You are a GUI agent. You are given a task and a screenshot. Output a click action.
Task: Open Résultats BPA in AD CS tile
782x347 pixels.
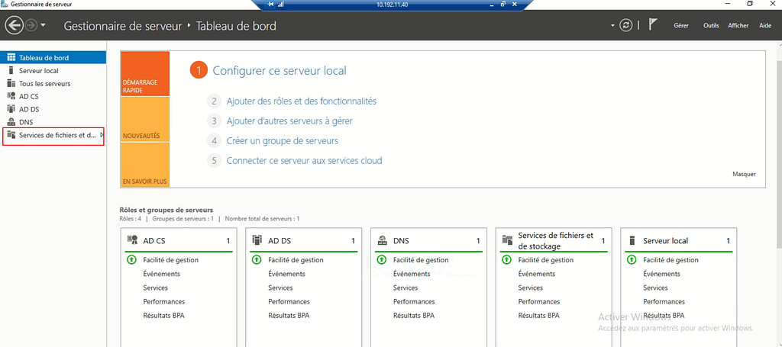163,315
